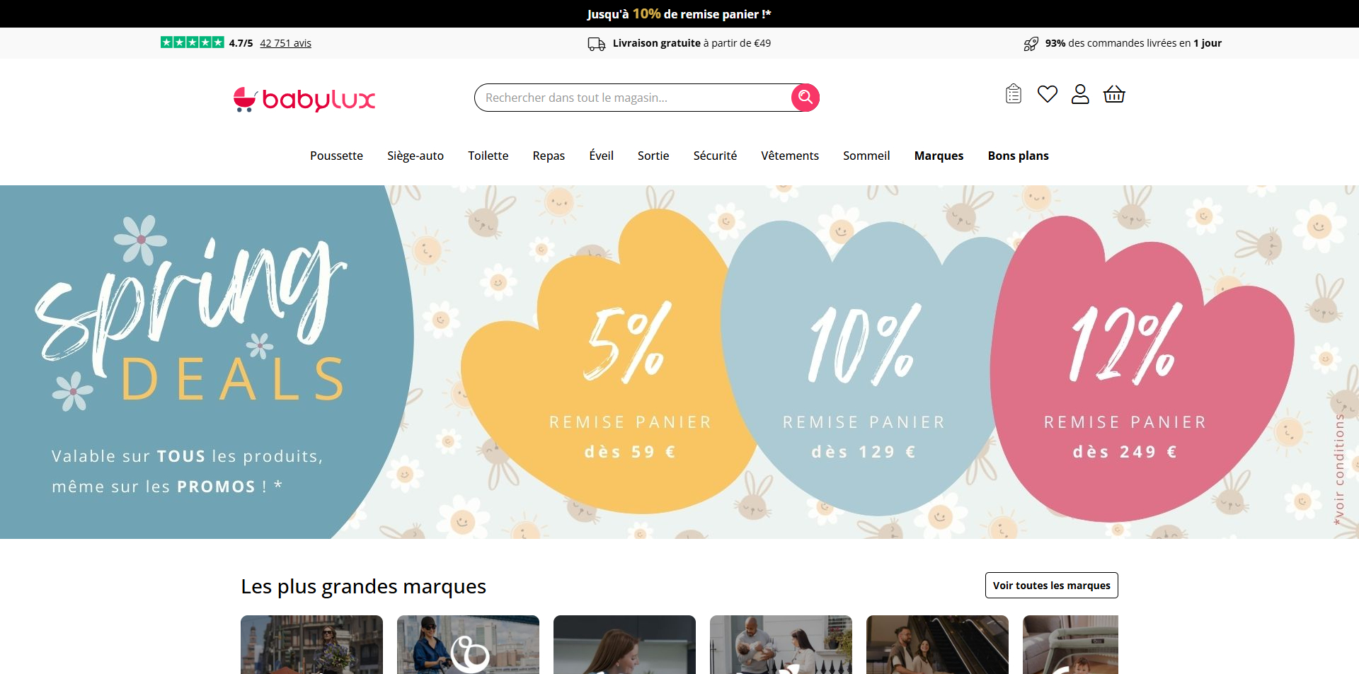1359x674 pixels.
Task: Click the 4.7/5 rating text
Action: click(241, 43)
